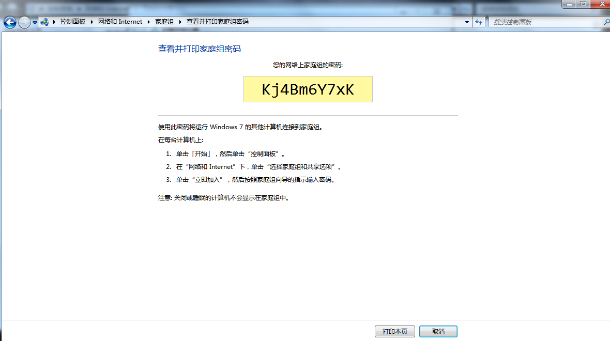
Task: Open the recent pages dropdown arrow
Action: 34,22
